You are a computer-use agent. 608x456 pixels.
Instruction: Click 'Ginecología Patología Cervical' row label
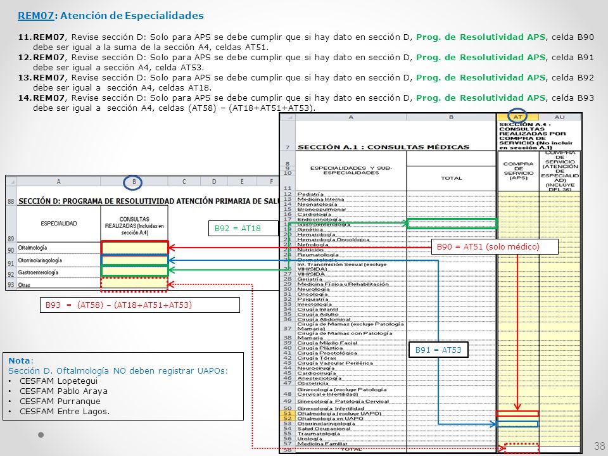click(x=343, y=402)
